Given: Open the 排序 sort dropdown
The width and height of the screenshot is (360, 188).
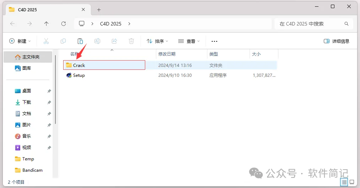Looking at the screenshot, I should pos(158,41).
